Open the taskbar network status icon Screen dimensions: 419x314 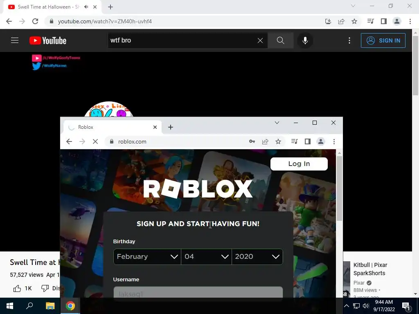pyautogui.click(x=356, y=306)
